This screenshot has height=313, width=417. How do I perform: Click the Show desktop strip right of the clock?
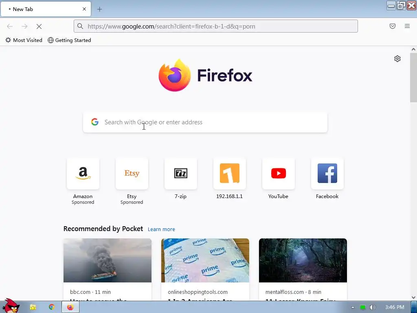[x=414, y=307]
